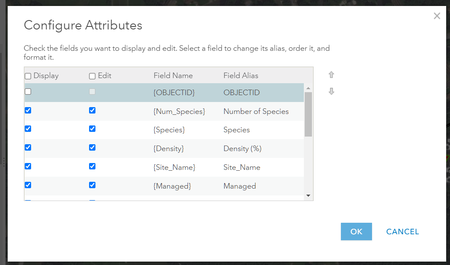Viewport: 450px width, 265px height.
Task: Click the CANCEL button
Action: point(402,231)
